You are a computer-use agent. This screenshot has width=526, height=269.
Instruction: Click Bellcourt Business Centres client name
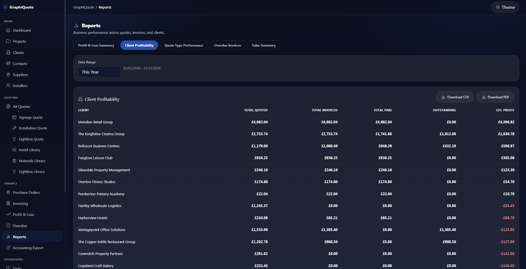99,146
